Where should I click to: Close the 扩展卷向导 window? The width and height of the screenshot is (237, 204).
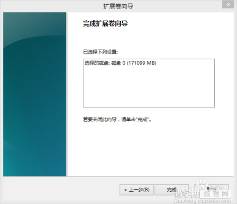point(228,5)
